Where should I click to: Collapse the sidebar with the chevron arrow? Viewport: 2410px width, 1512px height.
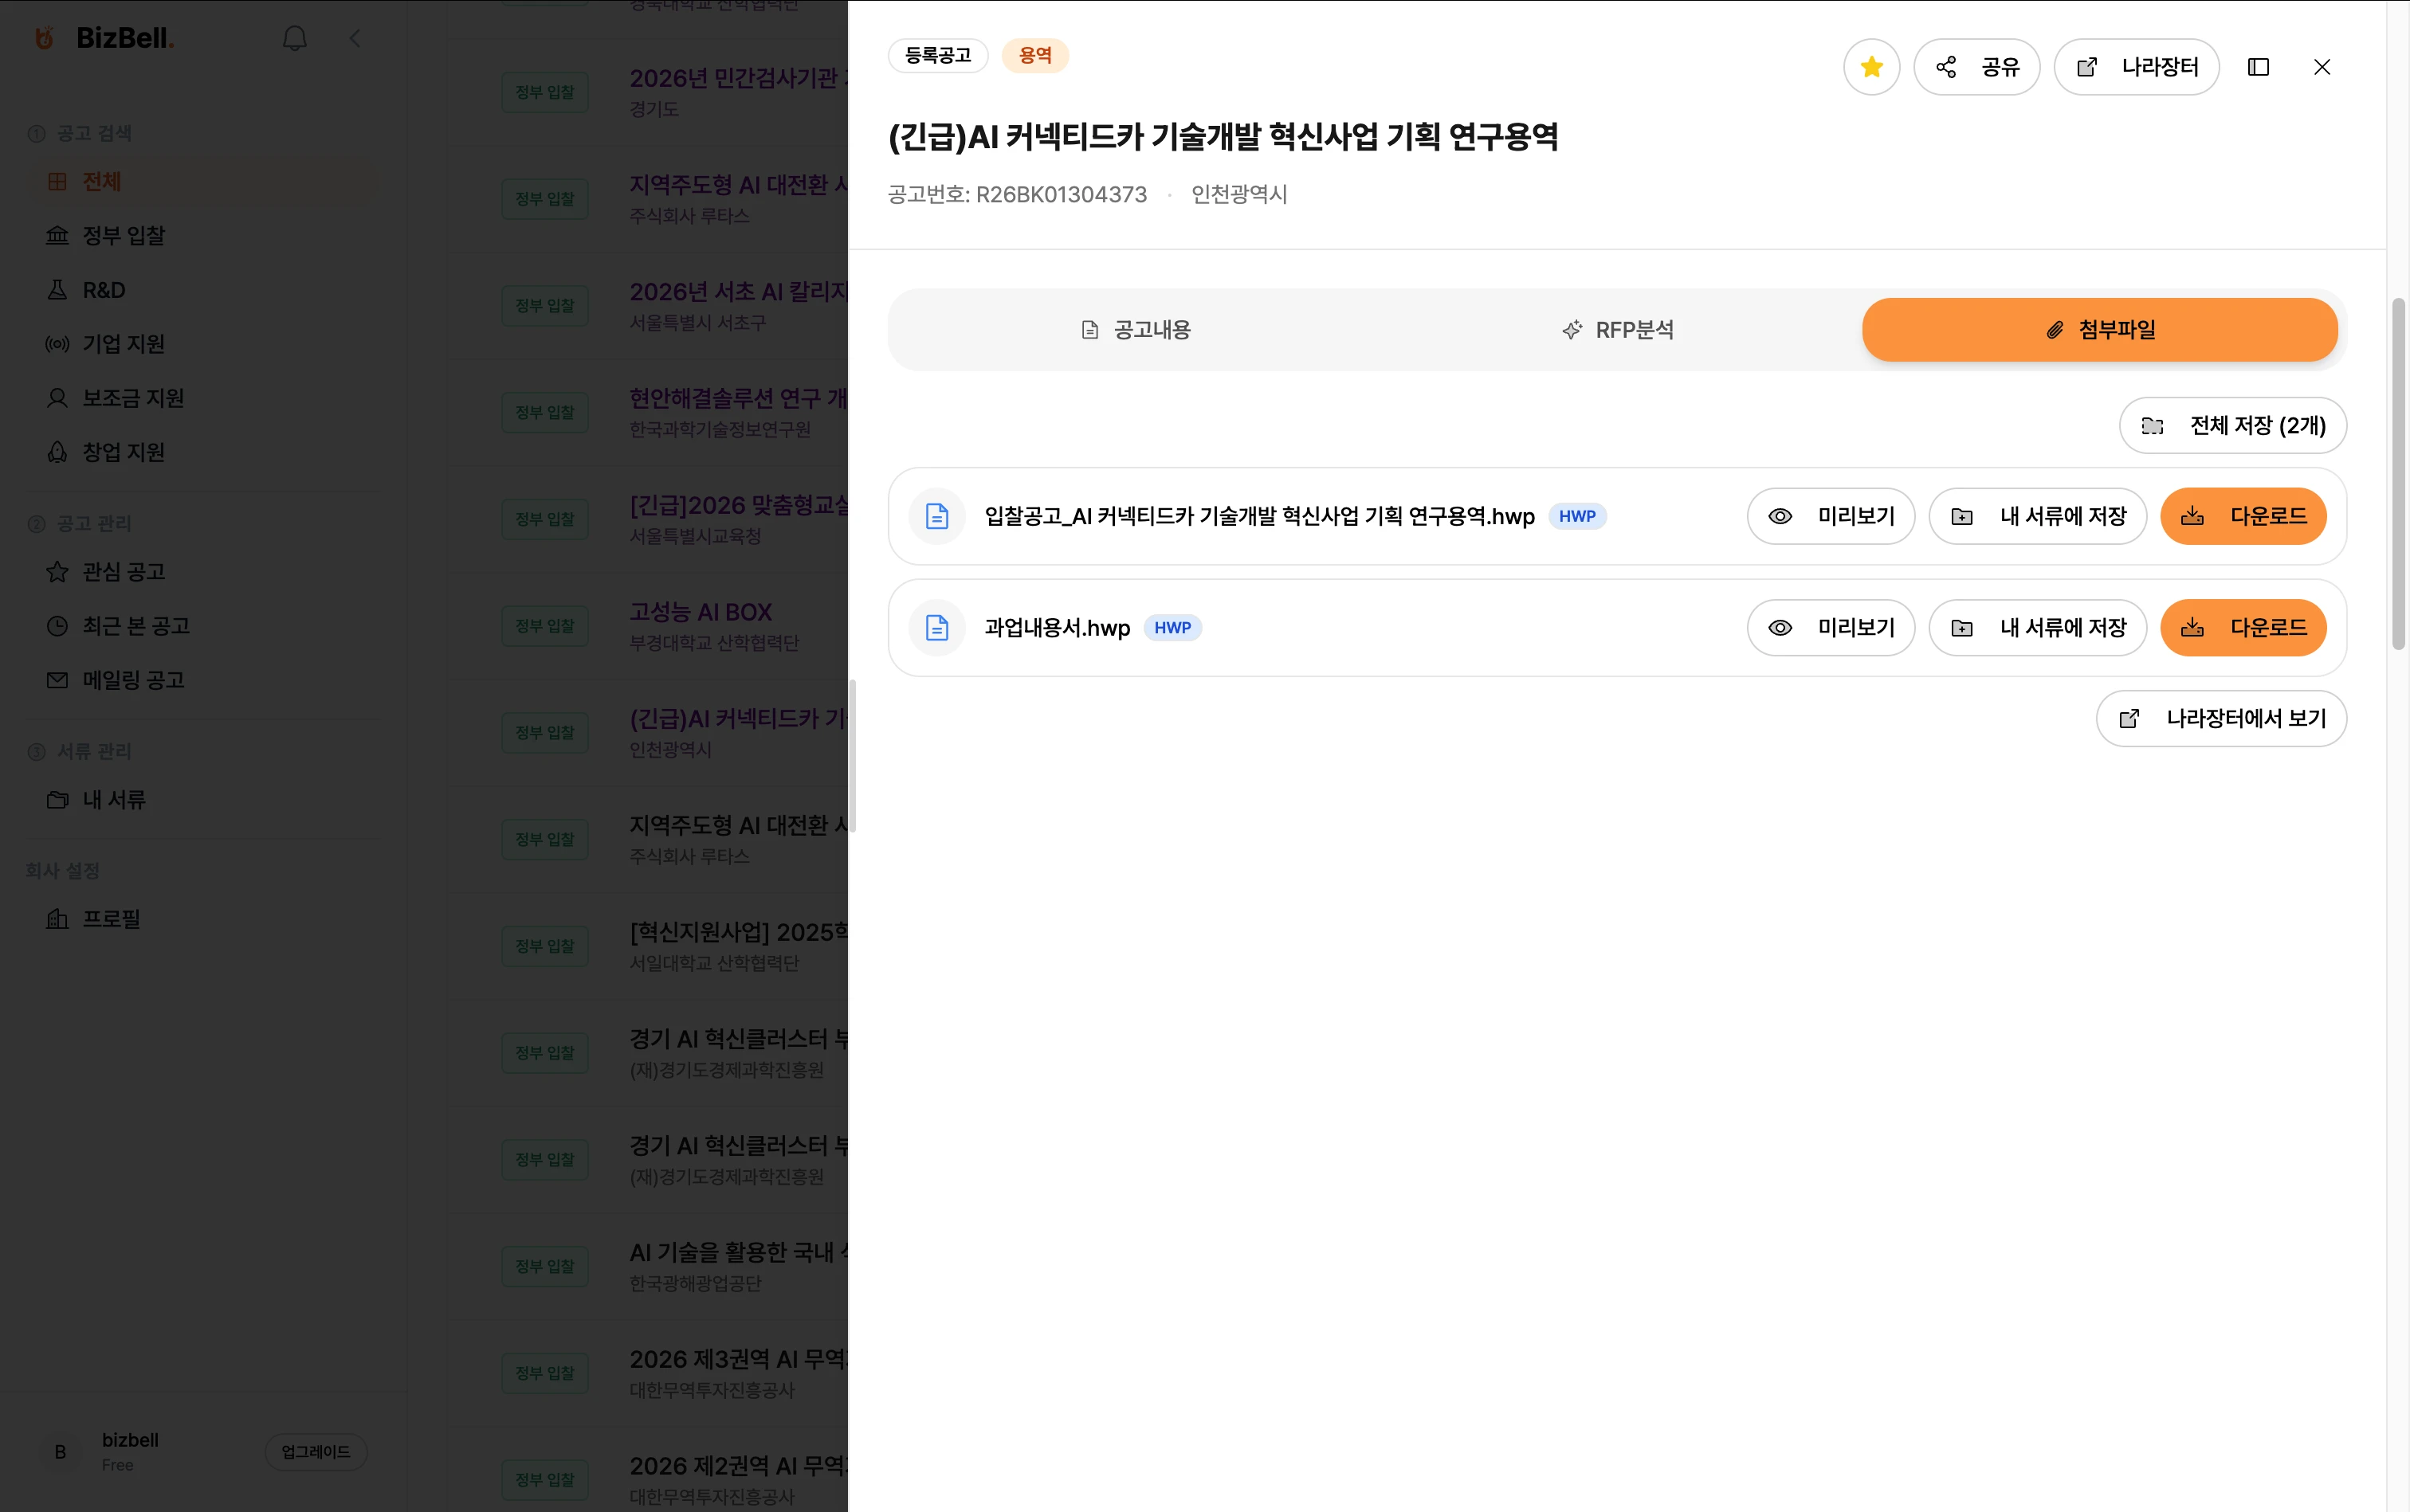(355, 39)
